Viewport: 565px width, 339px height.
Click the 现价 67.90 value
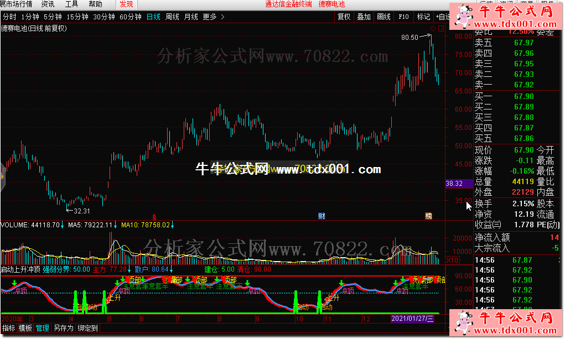click(524, 150)
